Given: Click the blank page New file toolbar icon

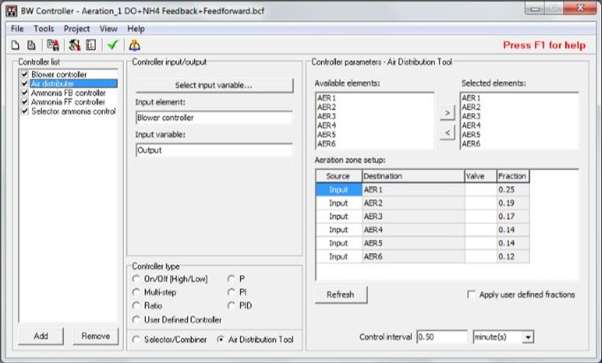Looking at the screenshot, I should (x=15, y=45).
